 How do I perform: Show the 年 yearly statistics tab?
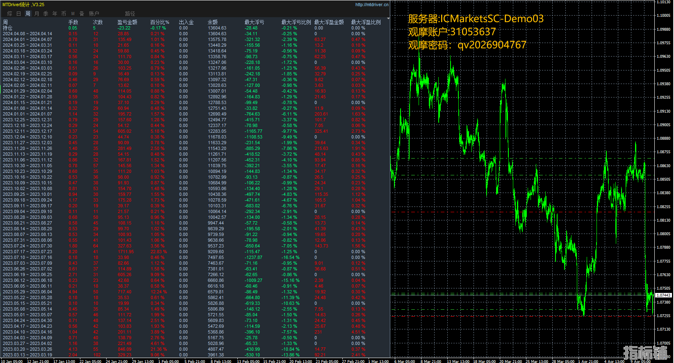point(55,14)
